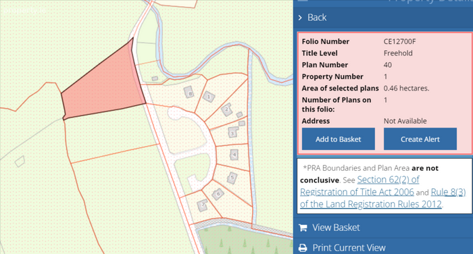The width and height of the screenshot is (473, 254).
Task: Select building number 8 on the map
Action: [189, 93]
